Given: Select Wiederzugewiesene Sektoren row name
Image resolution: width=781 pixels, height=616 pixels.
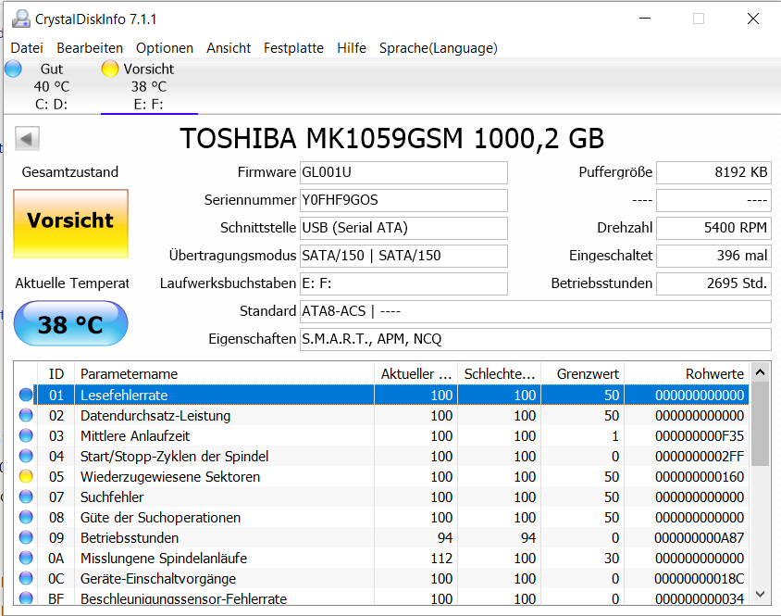Looking at the screenshot, I should click(x=170, y=477).
